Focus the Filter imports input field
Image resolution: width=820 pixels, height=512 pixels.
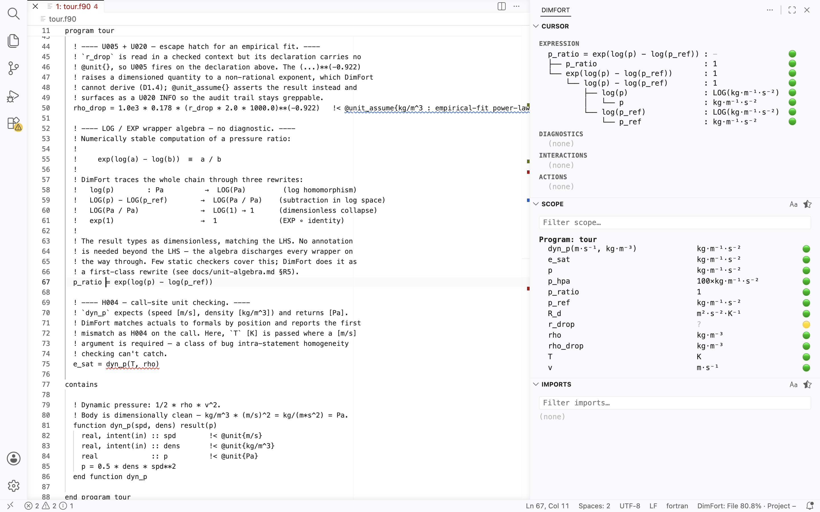coord(675,402)
